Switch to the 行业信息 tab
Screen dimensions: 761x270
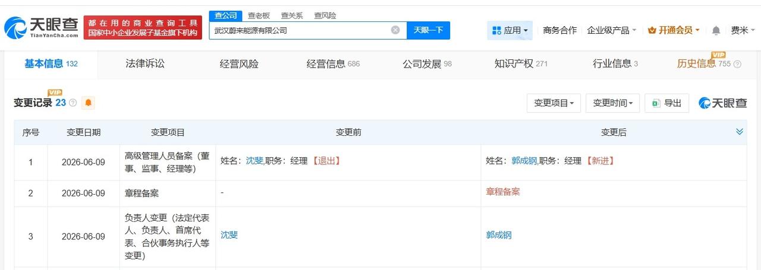pos(615,64)
